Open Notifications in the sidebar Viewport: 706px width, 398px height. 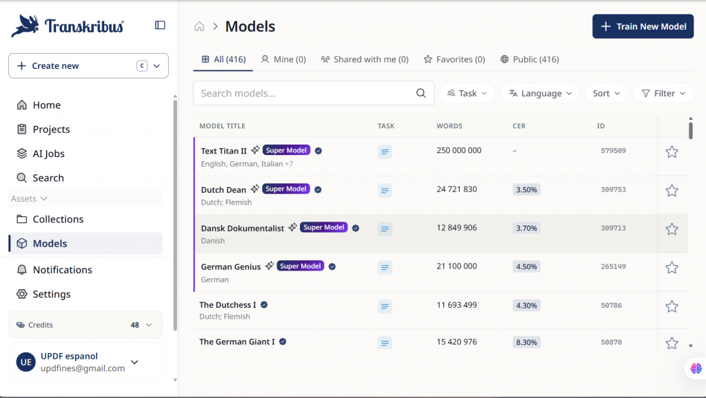coord(85,269)
